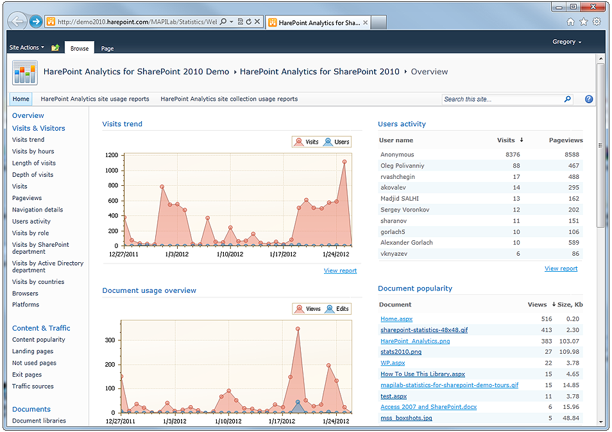Viewport: 612px width, 432px height.
Task: Click inside the Search this site field
Action: 500,99
